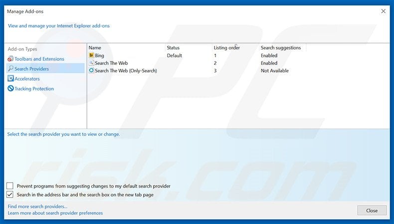Click the Search The Web provider icon
This screenshot has height=224, width=394.
coord(91,63)
